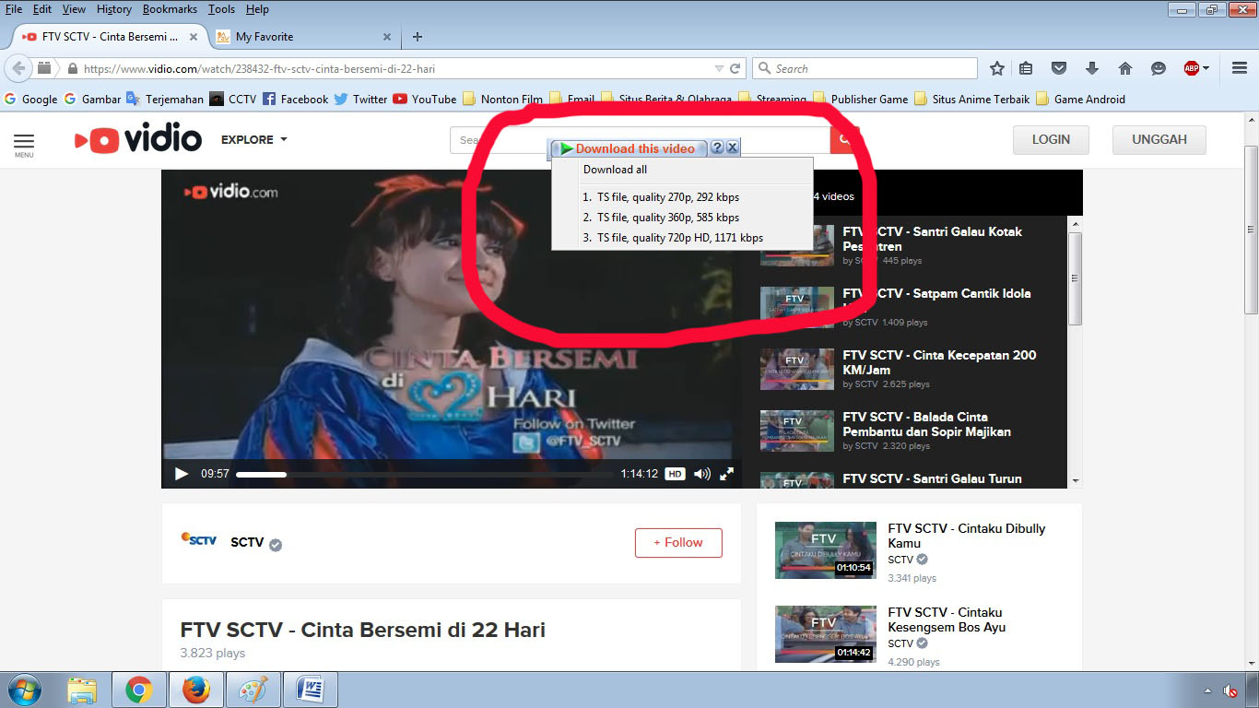Screen dimensions: 1259x708
Task: Click the + Follow button for SCTV
Action: click(x=678, y=542)
